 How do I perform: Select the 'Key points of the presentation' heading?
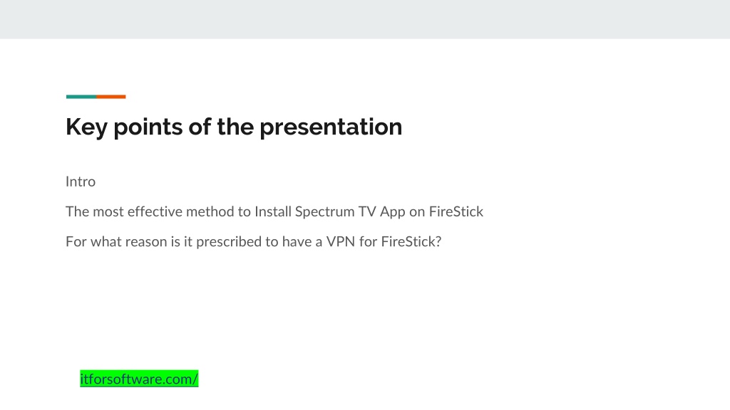[234, 127]
